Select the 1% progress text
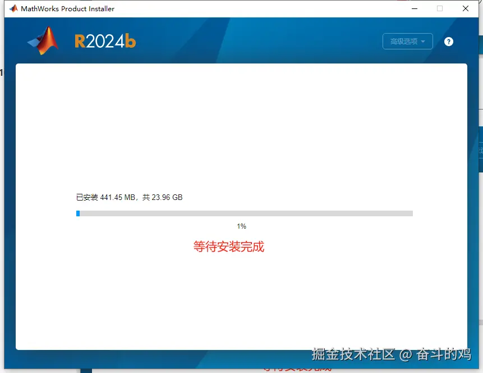483x373 pixels. [x=241, y=226]
